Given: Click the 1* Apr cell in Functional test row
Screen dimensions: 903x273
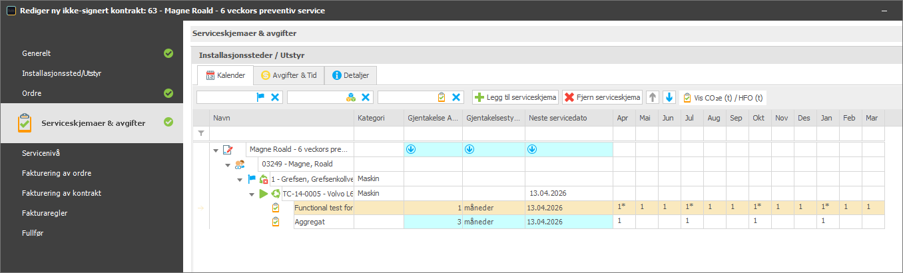Looking at the screenshot, I should click(624, 207).
